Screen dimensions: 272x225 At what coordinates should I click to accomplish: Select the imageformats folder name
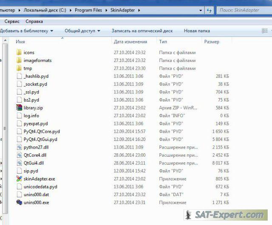pos(38,60)
